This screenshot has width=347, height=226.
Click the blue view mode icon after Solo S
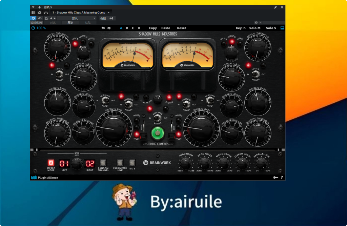click(282, 28)
